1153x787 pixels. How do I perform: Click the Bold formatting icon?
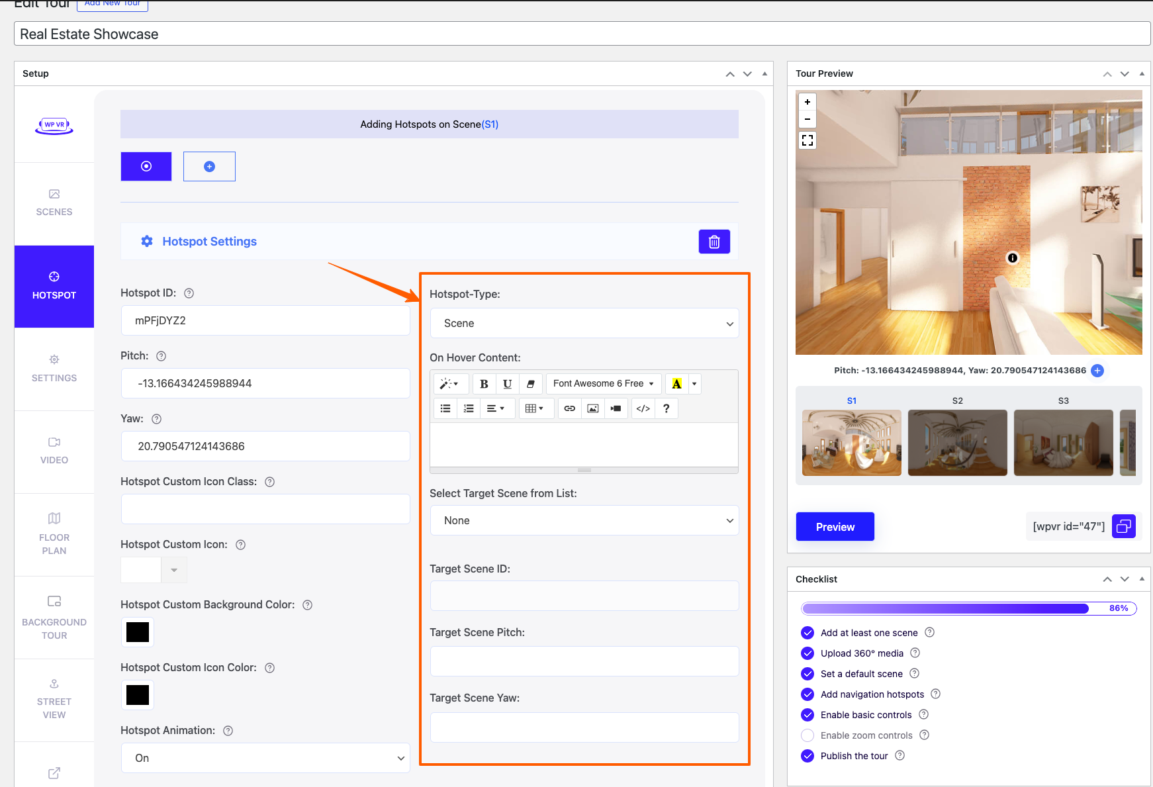coord(484,384)
